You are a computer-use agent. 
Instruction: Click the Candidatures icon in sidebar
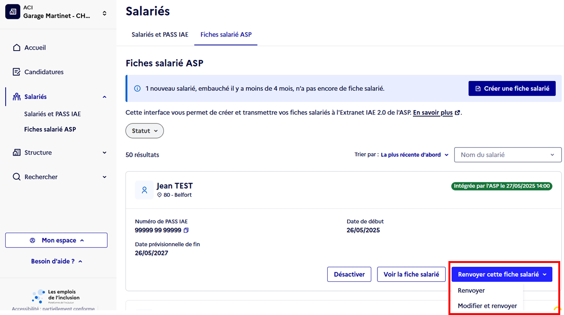coord(17,72)
